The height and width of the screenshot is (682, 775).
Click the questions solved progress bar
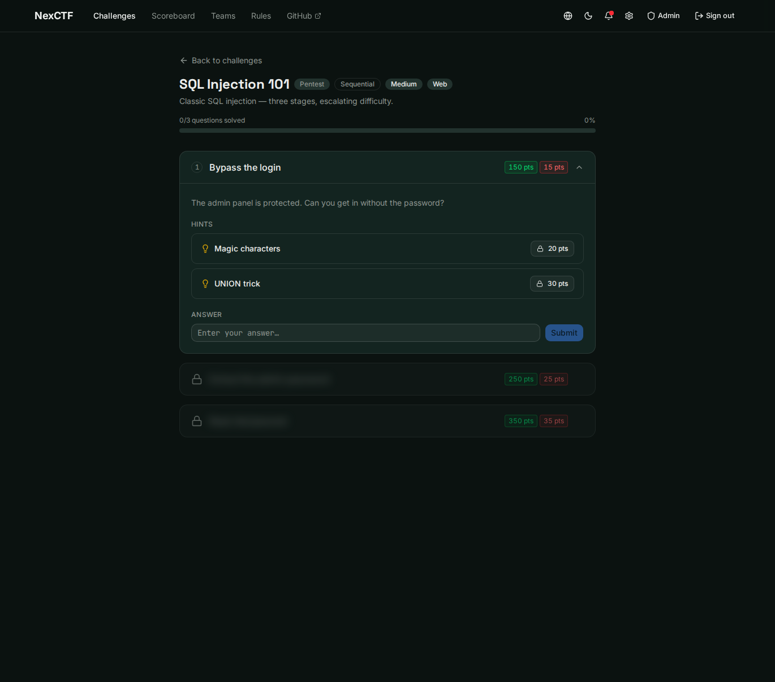pos(387,131)
